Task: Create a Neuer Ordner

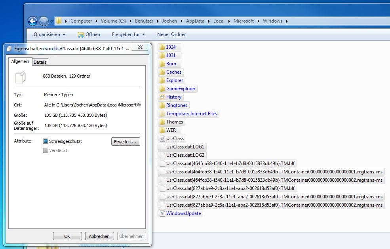Action: 171,34
